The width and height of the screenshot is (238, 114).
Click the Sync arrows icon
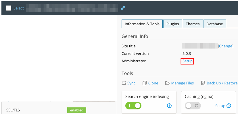tap(124, 83)
